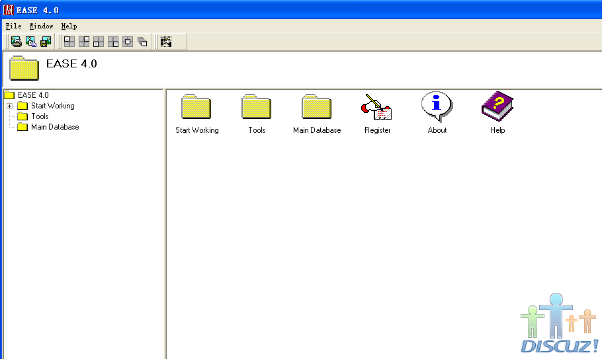
Task: Open the Help book icon
Action: pyautogui.click(x=497, y=106)
